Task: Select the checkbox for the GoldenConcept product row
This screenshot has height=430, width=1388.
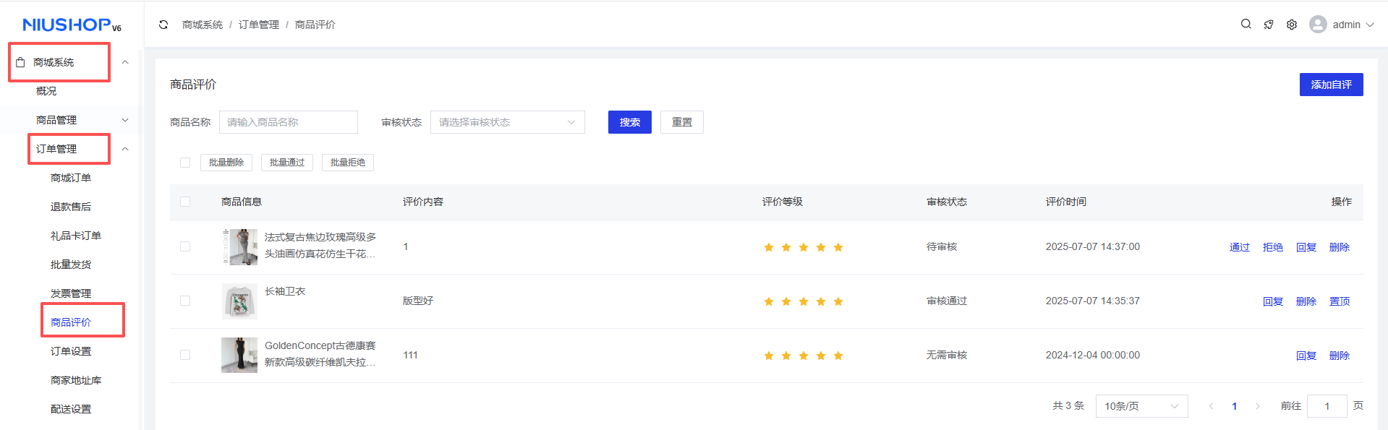Action: [185, 356]
